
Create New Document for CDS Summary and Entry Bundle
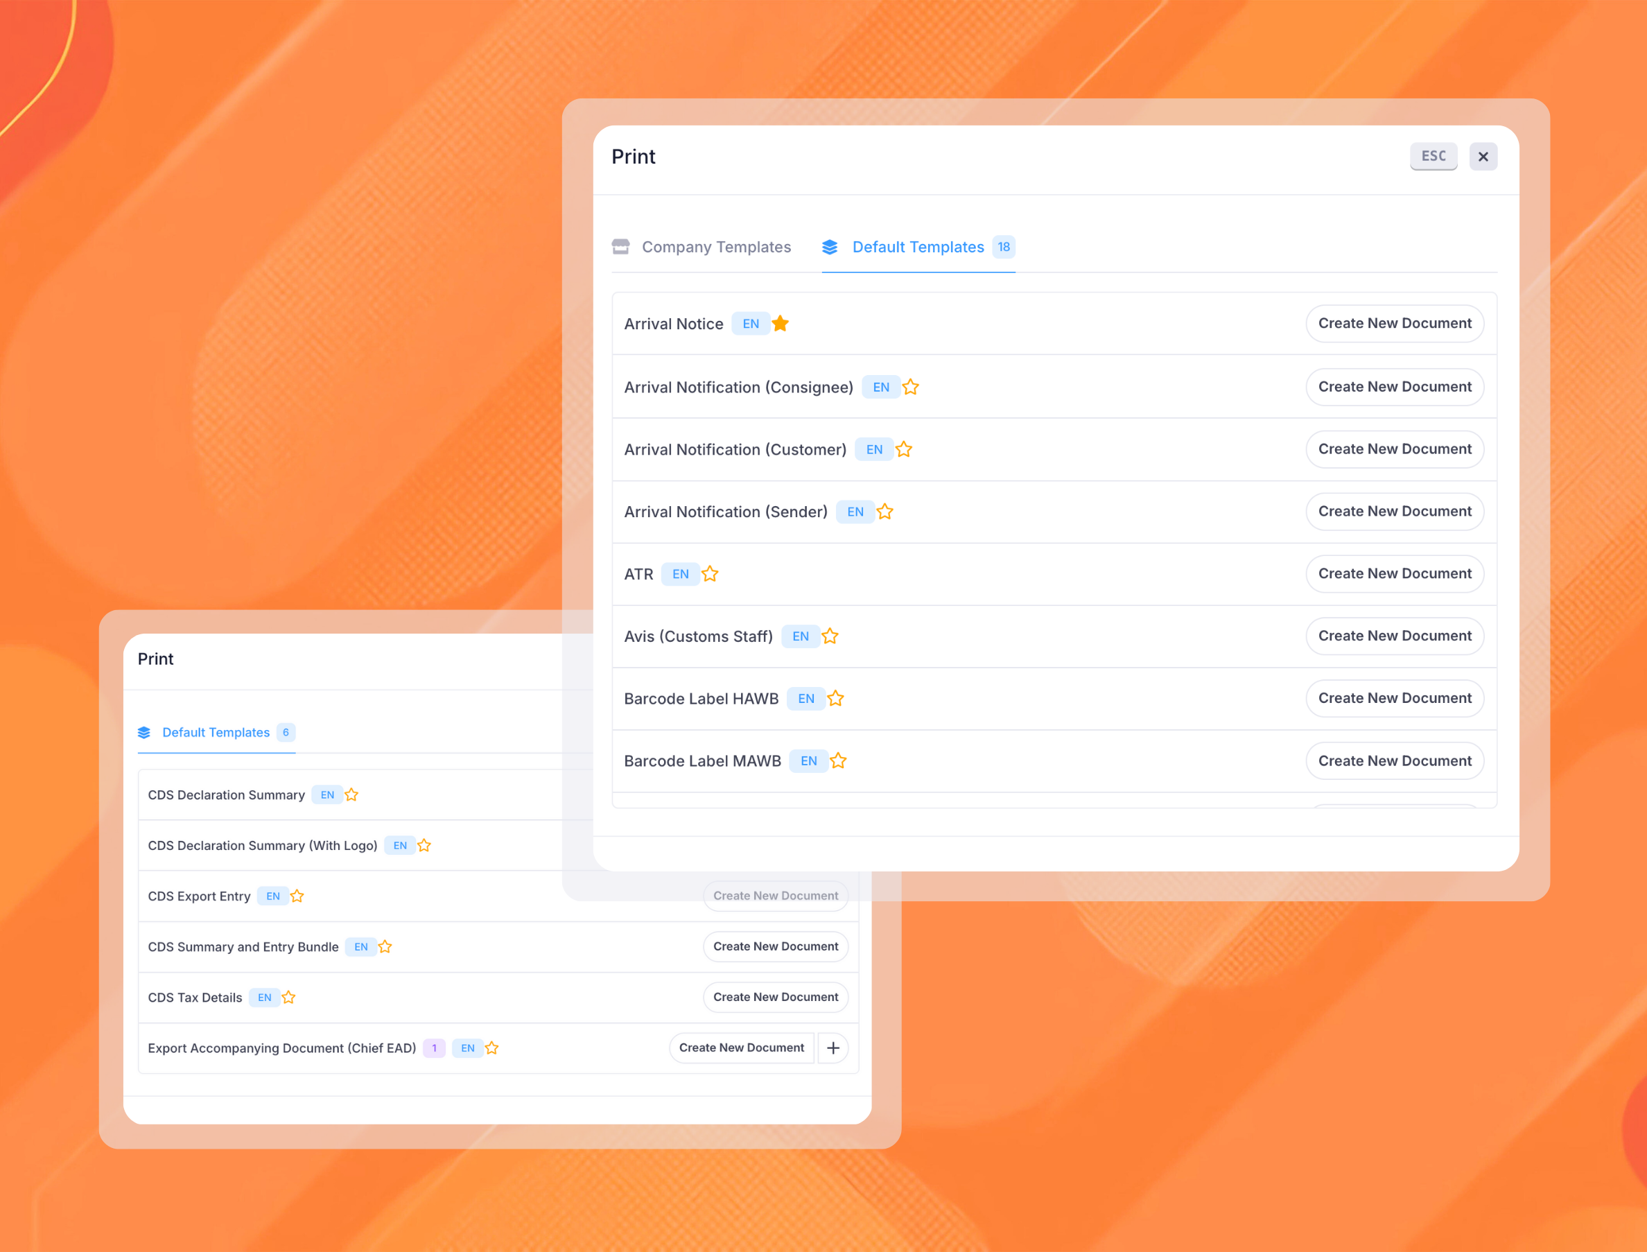[x=775, y=946]
